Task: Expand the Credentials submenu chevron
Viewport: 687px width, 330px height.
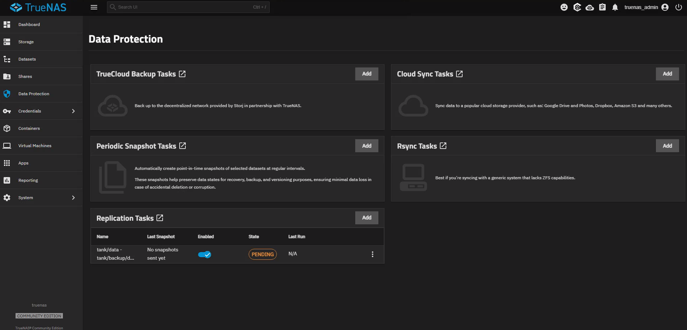Action: click(x=73, y=111)
